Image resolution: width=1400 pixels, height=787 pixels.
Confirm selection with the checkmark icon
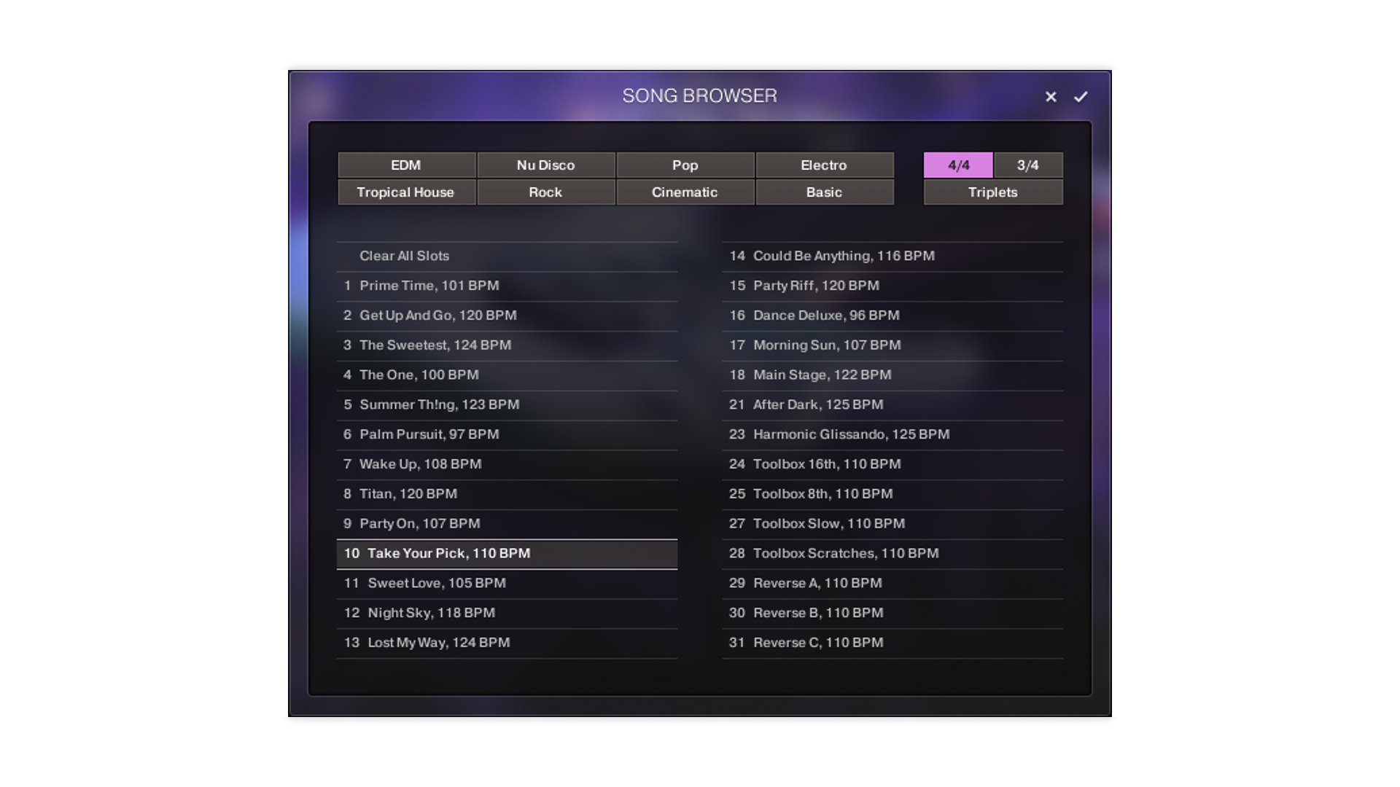click(1081, 96)
